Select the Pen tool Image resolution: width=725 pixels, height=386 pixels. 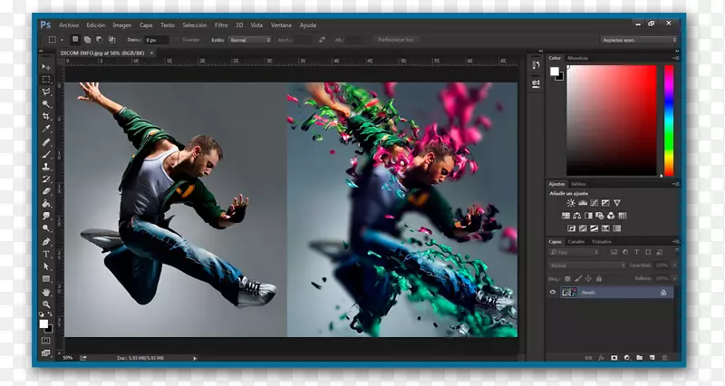click(x=46, y=241)
